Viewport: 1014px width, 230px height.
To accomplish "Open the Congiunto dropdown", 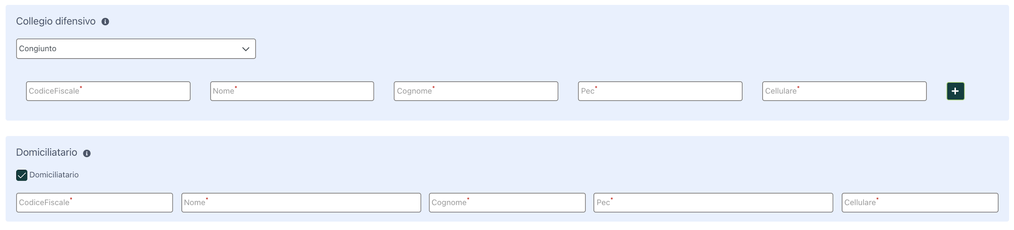I will [136, 49].
